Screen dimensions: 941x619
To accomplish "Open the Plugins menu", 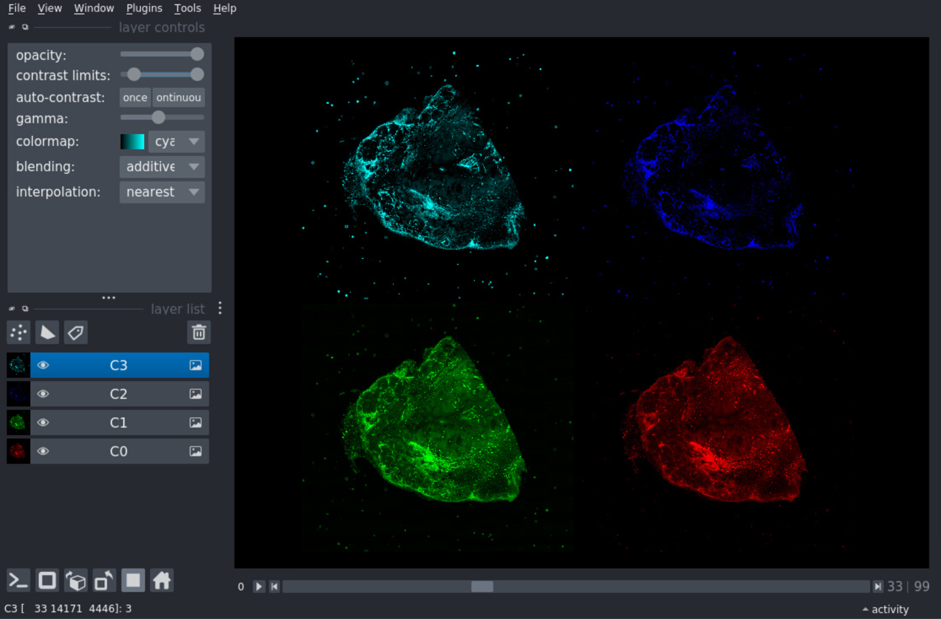I will [x=144, y=8].
